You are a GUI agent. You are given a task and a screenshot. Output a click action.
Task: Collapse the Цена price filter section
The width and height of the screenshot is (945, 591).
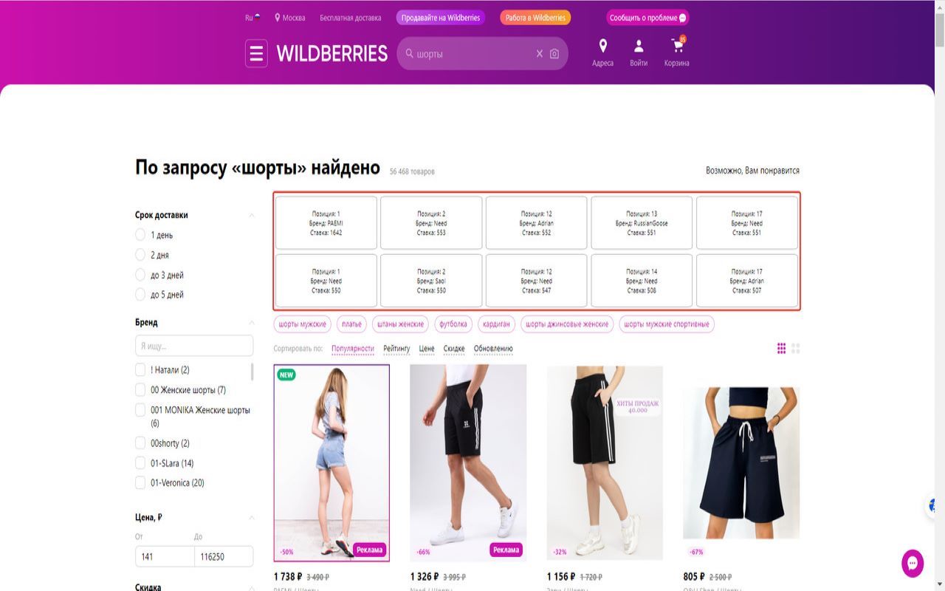251,518
